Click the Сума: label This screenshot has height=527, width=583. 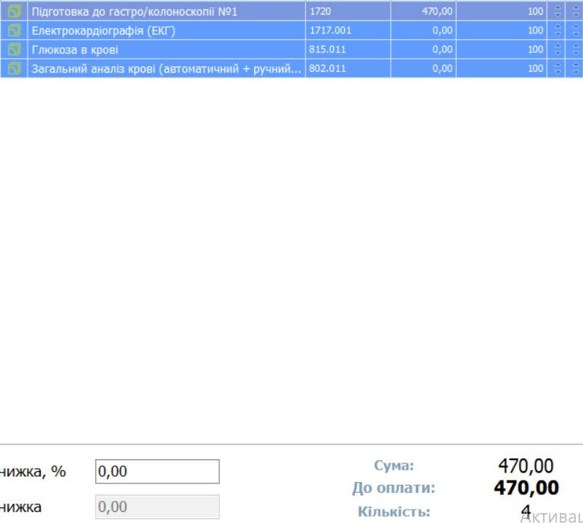click(x=394, y=465)
